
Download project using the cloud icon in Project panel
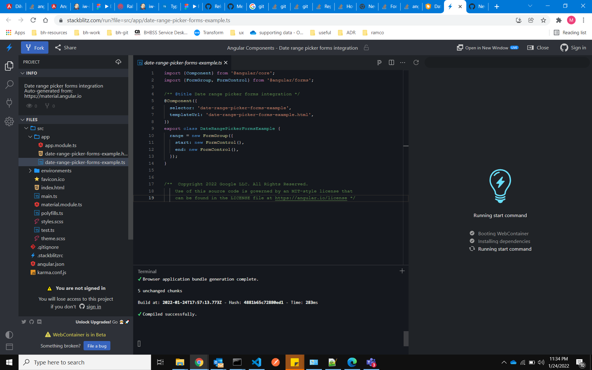pyautogui.click(x=118, y=62)
